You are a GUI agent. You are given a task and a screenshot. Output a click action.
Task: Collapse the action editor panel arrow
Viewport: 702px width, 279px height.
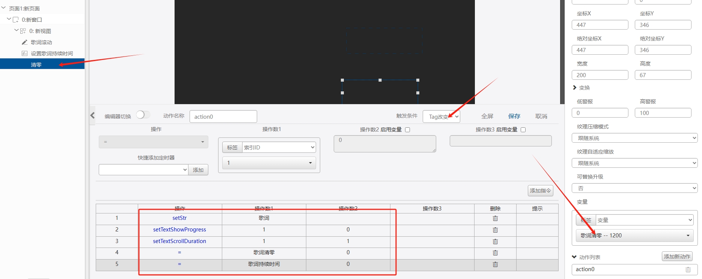pos(92,115)
